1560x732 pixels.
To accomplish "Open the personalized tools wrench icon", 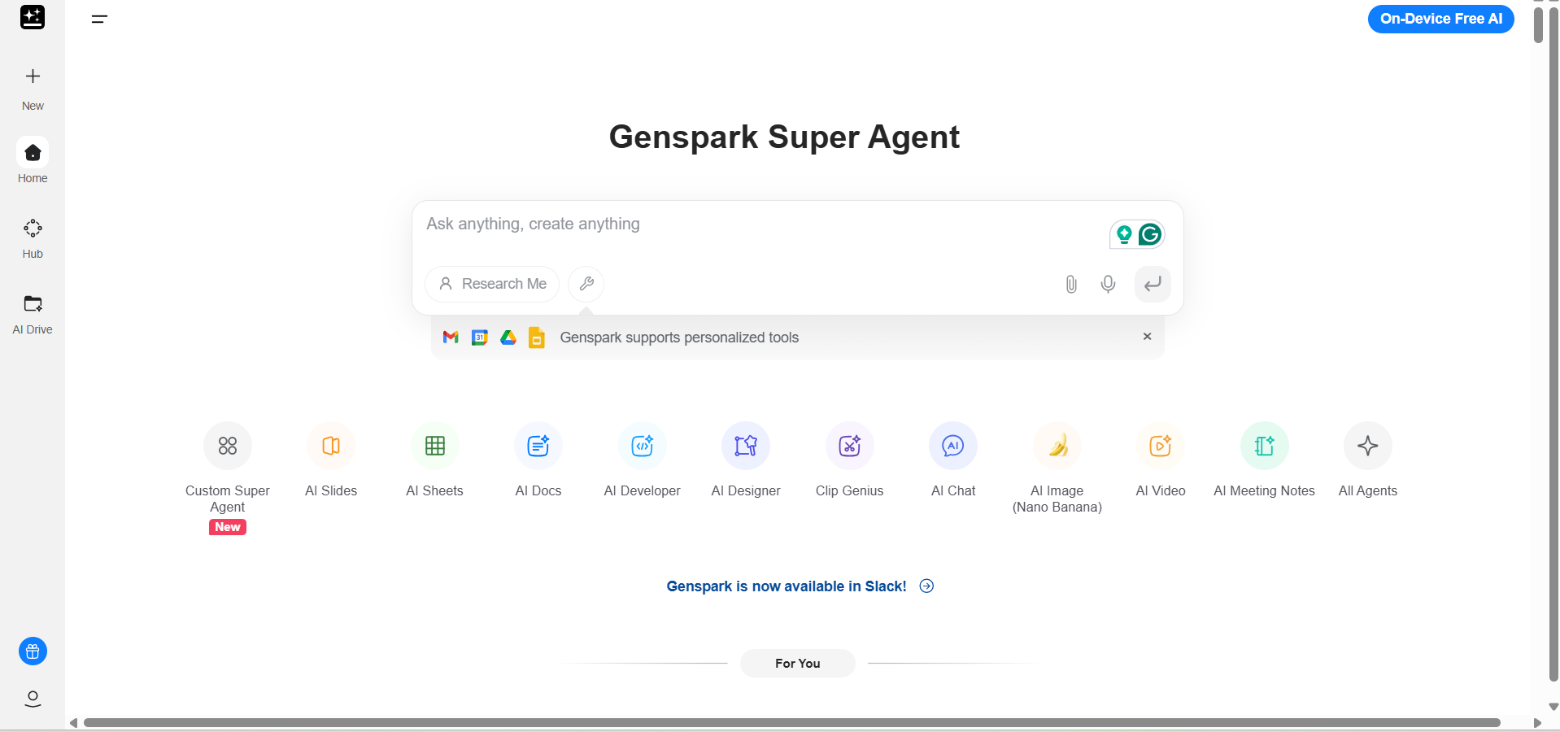I will (586, 284).
